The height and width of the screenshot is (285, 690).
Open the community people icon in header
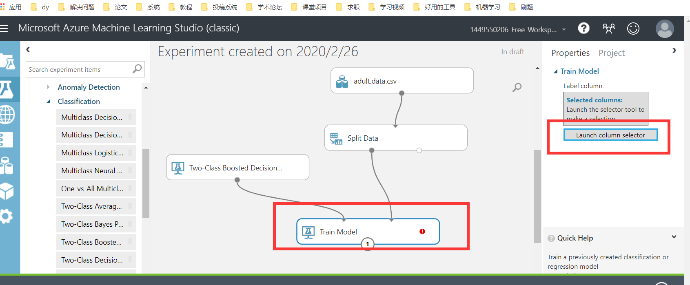click(609, 28)
